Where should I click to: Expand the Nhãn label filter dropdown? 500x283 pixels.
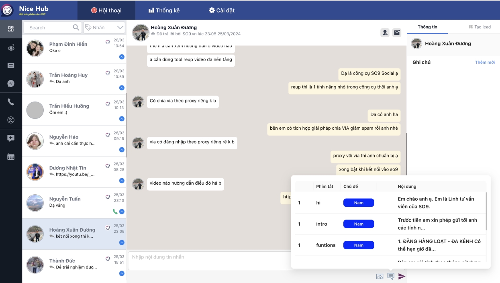[104, 27]
